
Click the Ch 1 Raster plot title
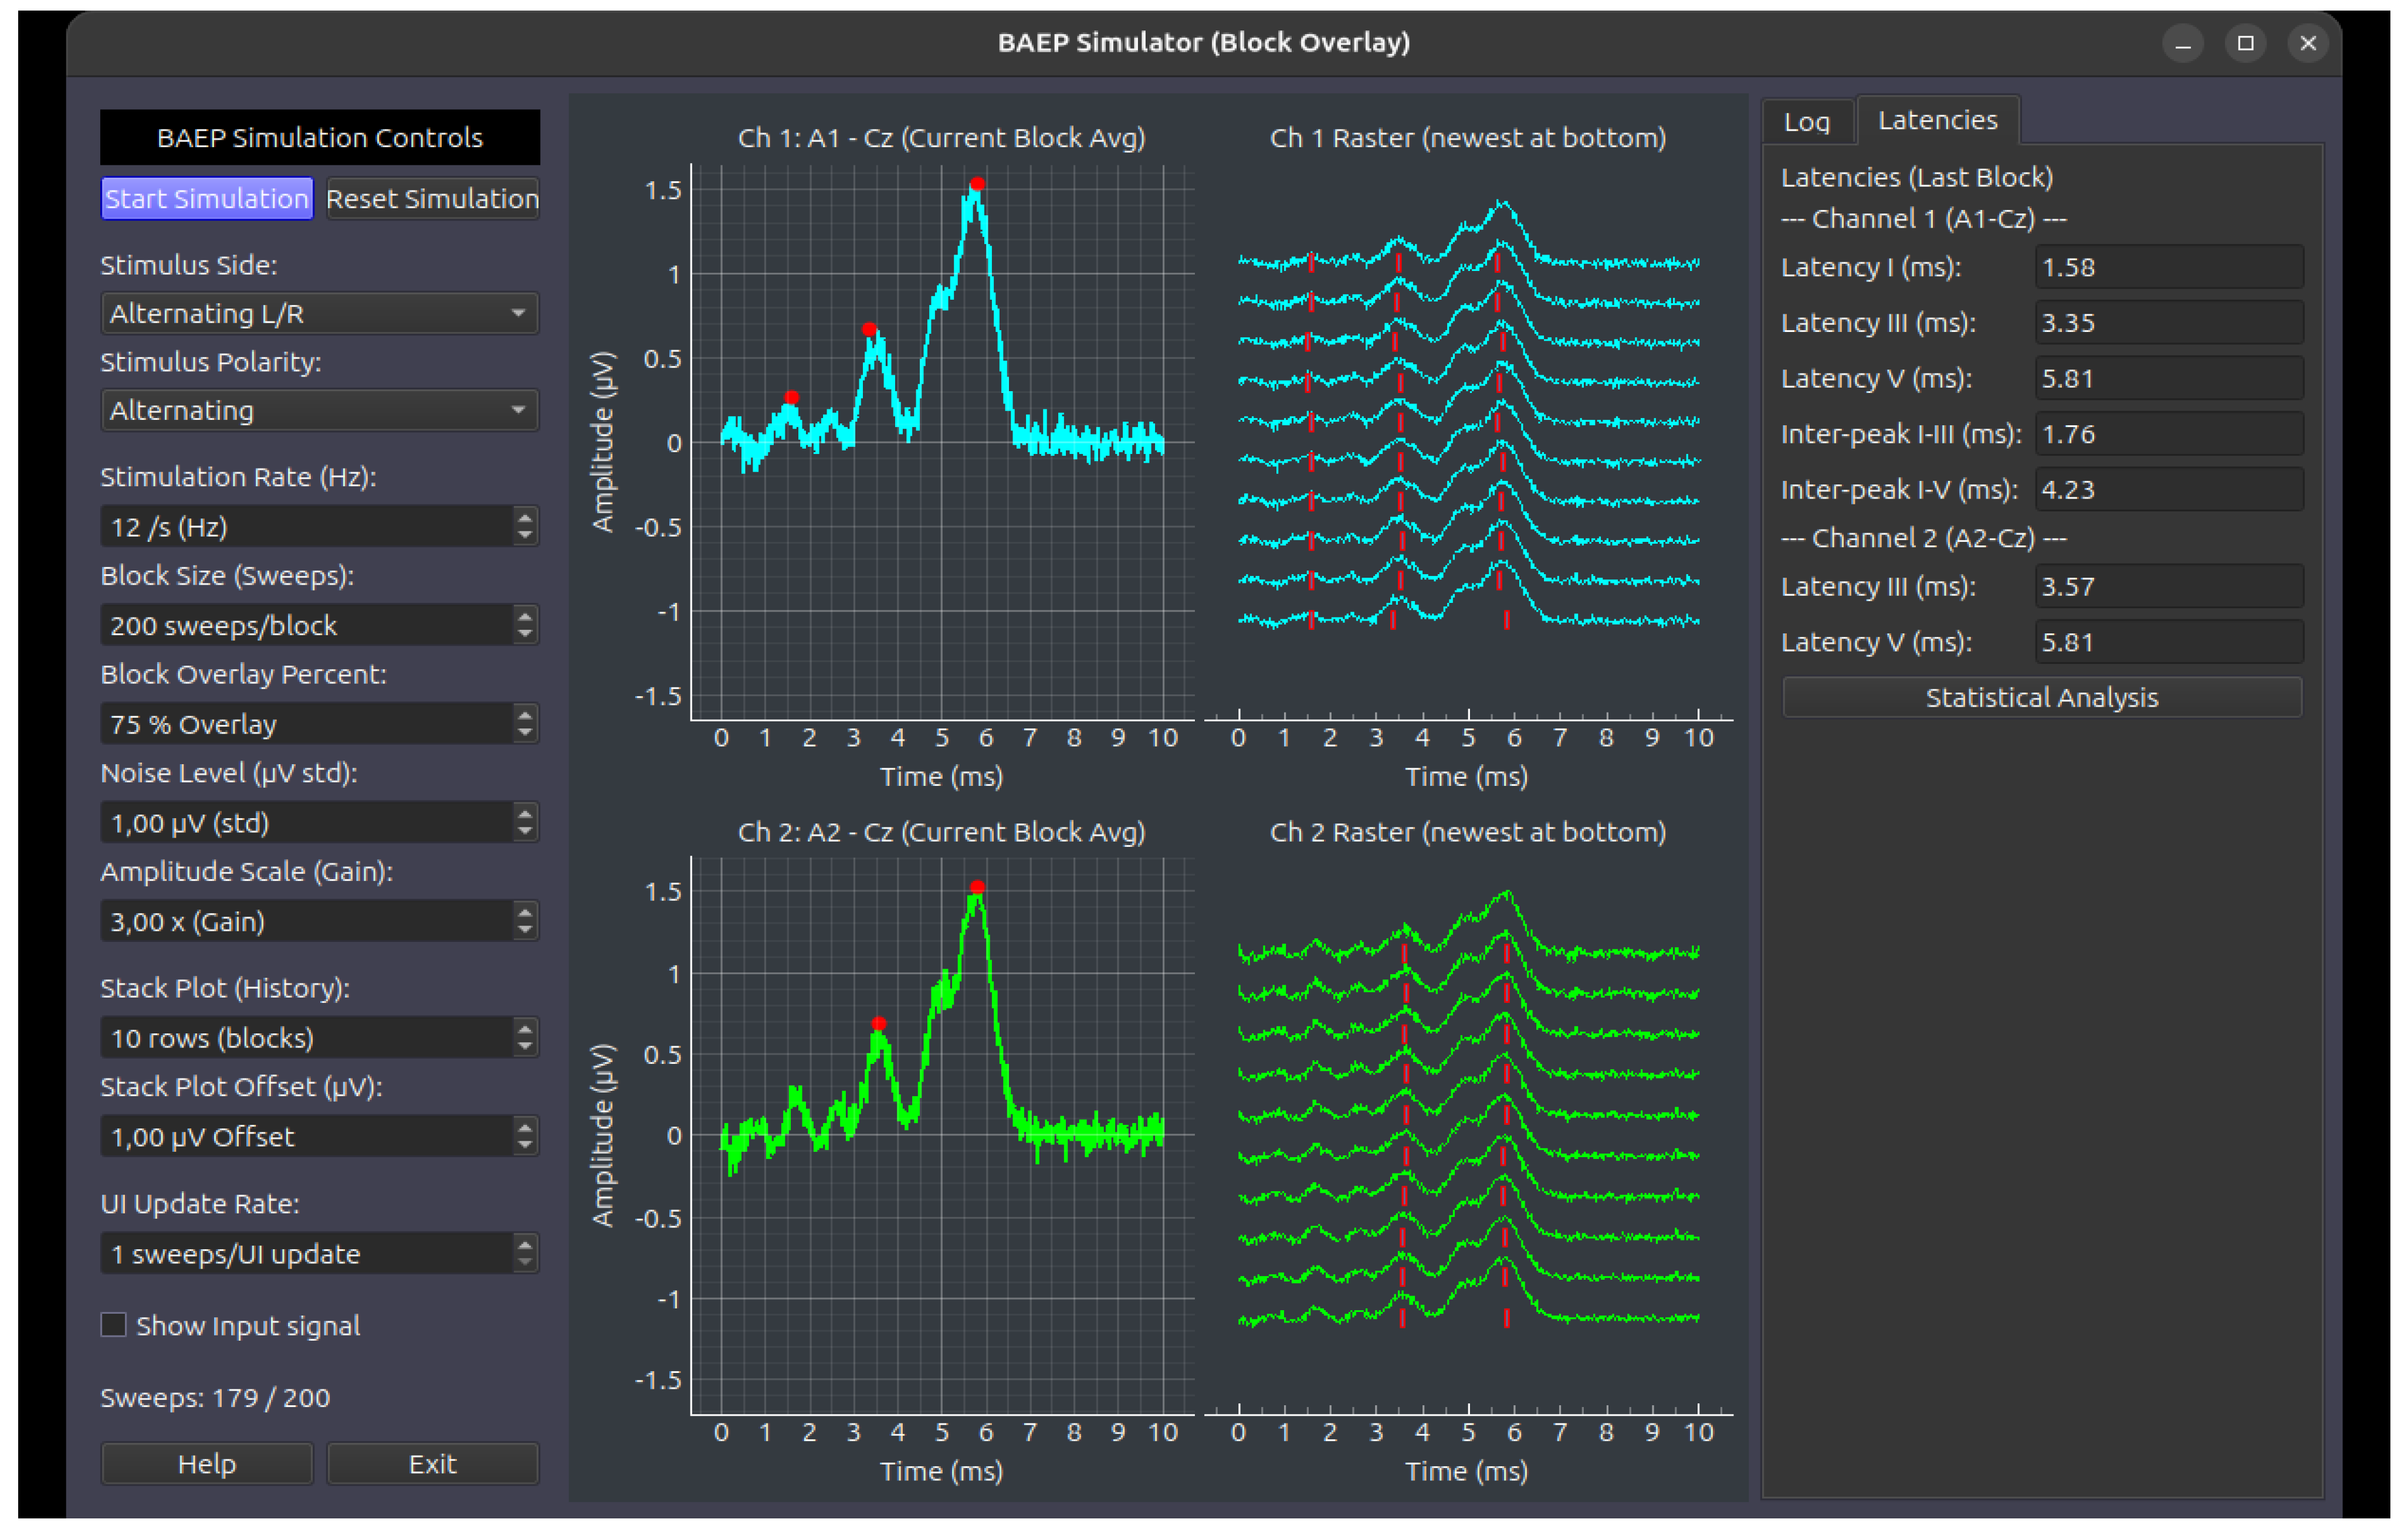coord(1467,138)
